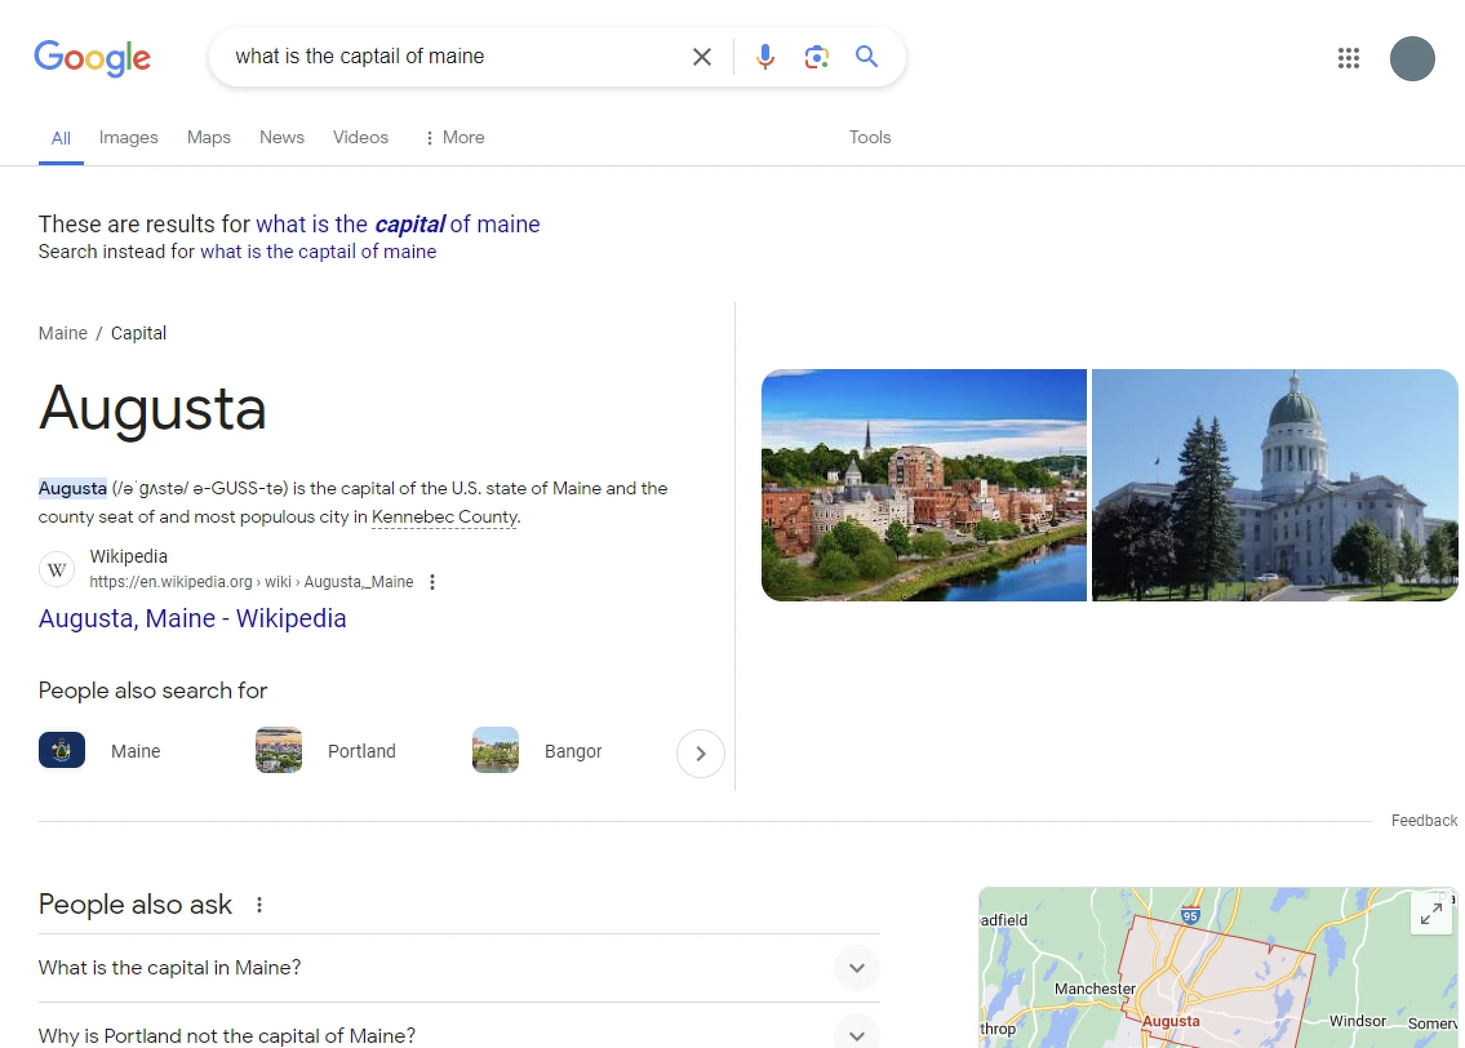
Task: Open the Tools options
Action: [x=869, y=137]
